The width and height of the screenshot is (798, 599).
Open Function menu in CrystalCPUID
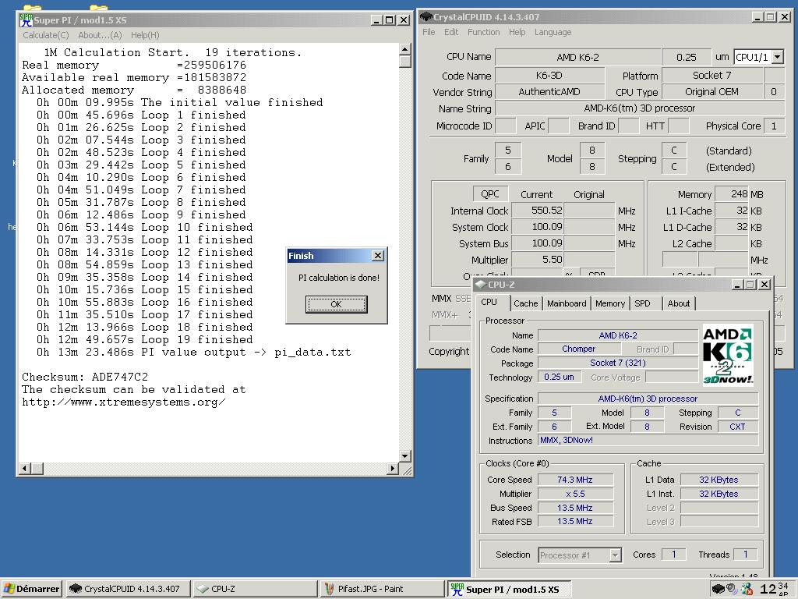(483, 32)
